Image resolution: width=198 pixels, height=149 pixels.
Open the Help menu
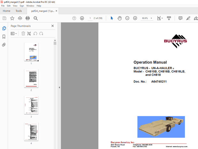click(39, 6)
